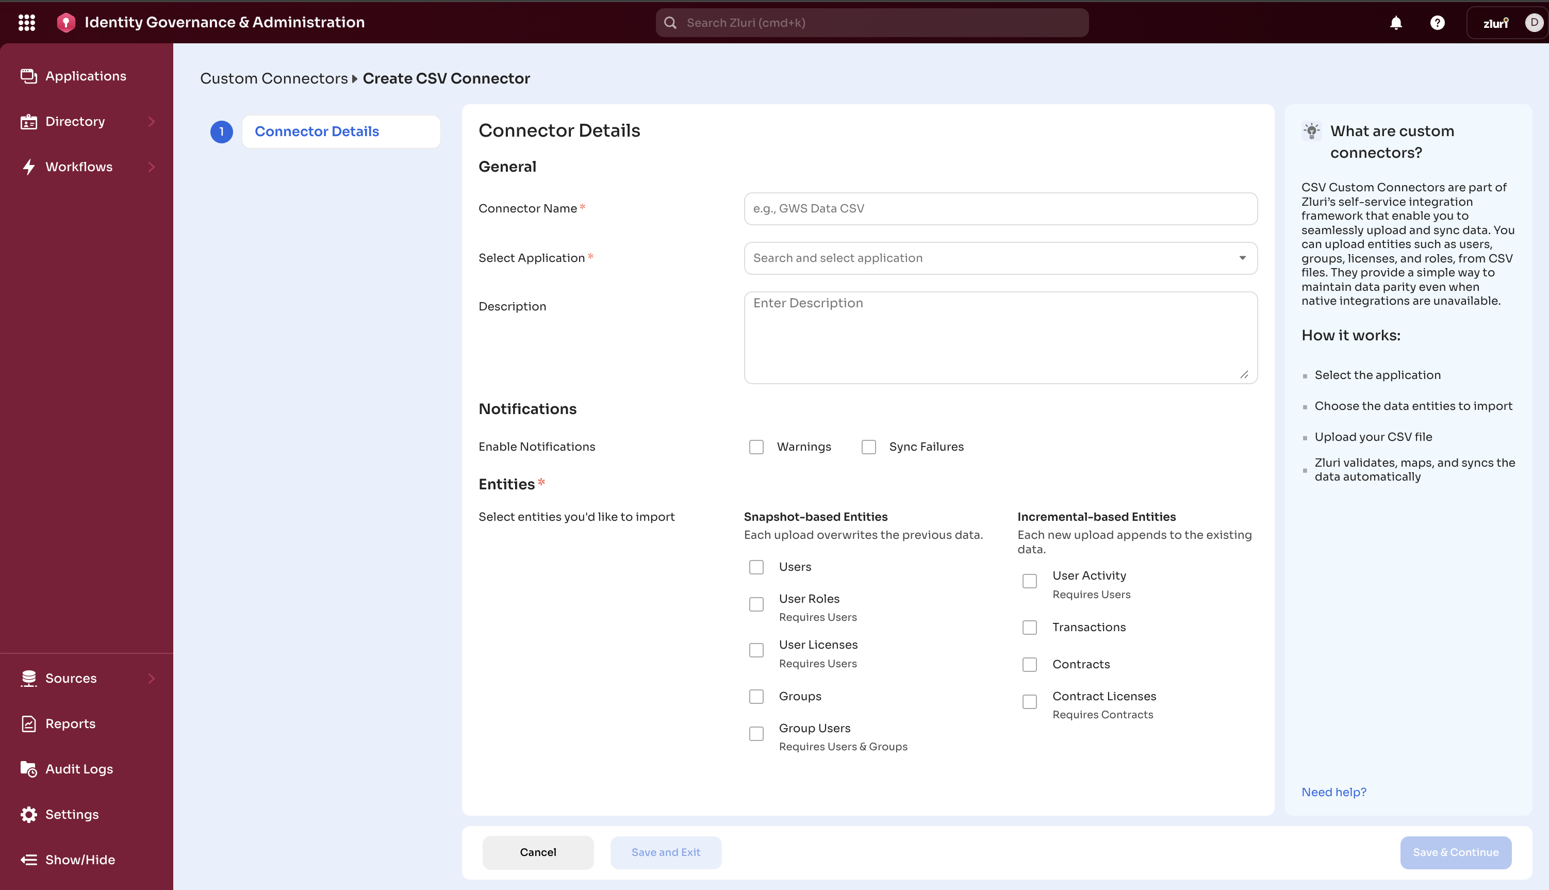The width and height of the screenshot is (1549, 890).
Task: Expand the Sources sidebar chevron
Action: 151,679
